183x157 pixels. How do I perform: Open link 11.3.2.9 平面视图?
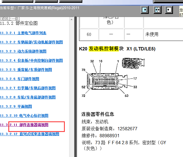16,107
